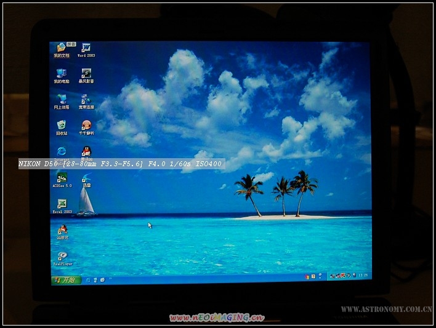Launch the Tencent QQ penguin icon

pos(86,151)
